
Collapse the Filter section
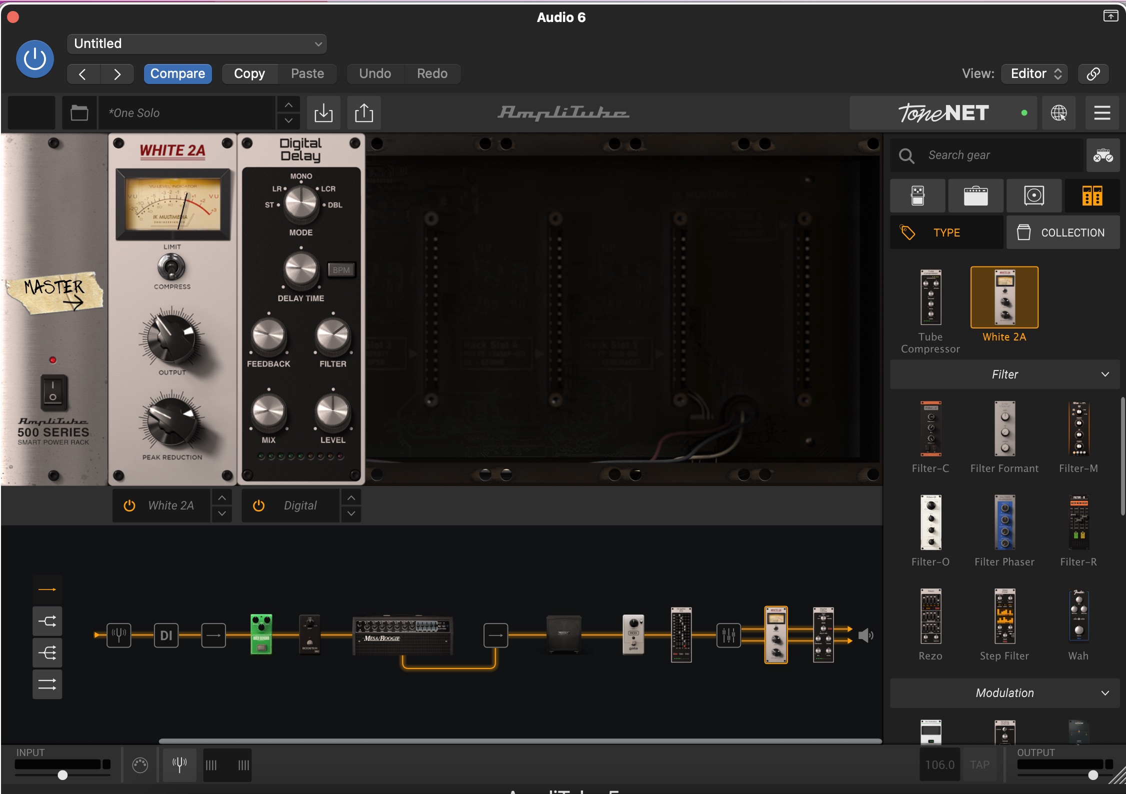[x=1005, y=374]
